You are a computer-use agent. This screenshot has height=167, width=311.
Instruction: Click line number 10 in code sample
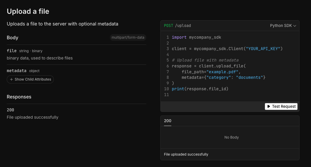[x=167, y=89]
